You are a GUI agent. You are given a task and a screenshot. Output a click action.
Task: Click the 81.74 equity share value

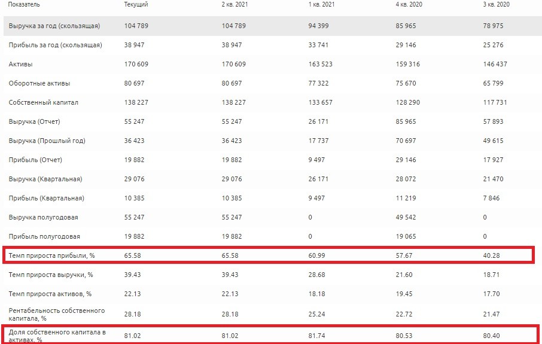click(x=316, y=336)
